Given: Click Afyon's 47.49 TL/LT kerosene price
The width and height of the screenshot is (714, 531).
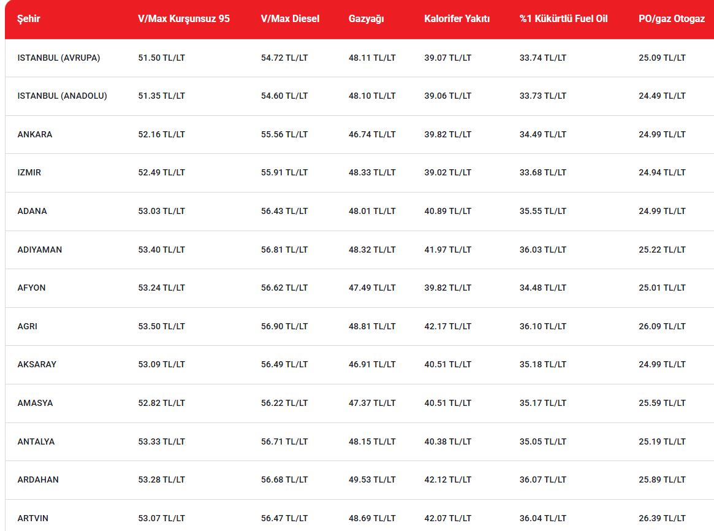Looking at the screenshot, I should click(372, 288).
